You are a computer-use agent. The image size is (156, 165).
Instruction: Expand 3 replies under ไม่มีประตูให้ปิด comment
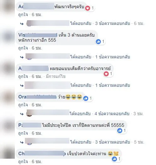click(113, 142)
